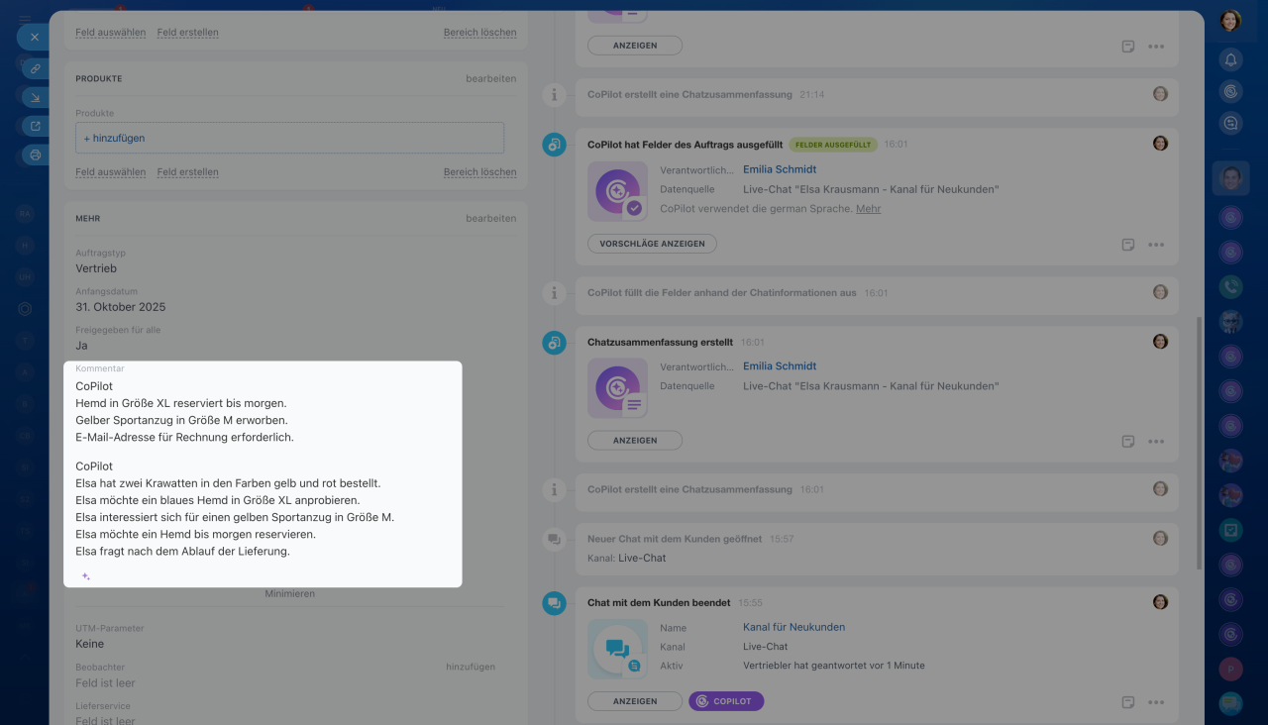Click comment line 'Elsa fragt nach dem Ablauf der Lieferung.'

click(x=182, y=551)
